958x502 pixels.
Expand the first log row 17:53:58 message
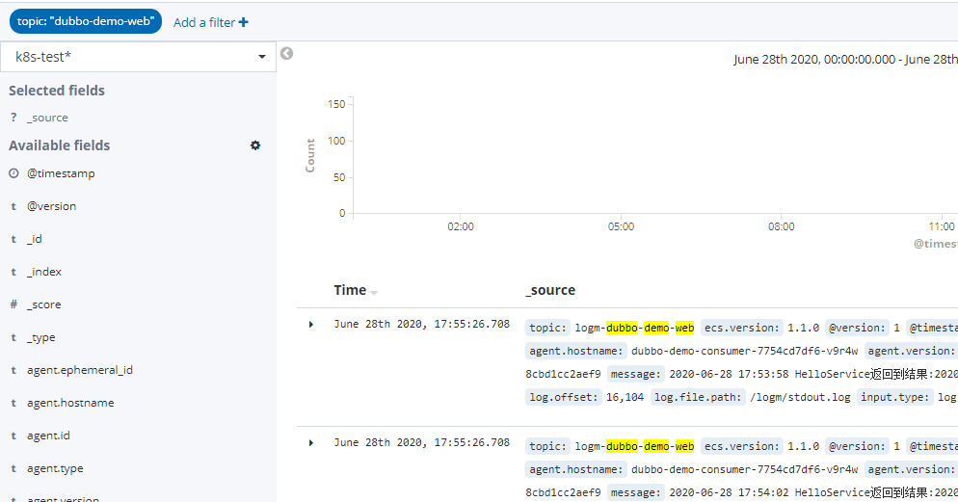(x=311, y=325)
